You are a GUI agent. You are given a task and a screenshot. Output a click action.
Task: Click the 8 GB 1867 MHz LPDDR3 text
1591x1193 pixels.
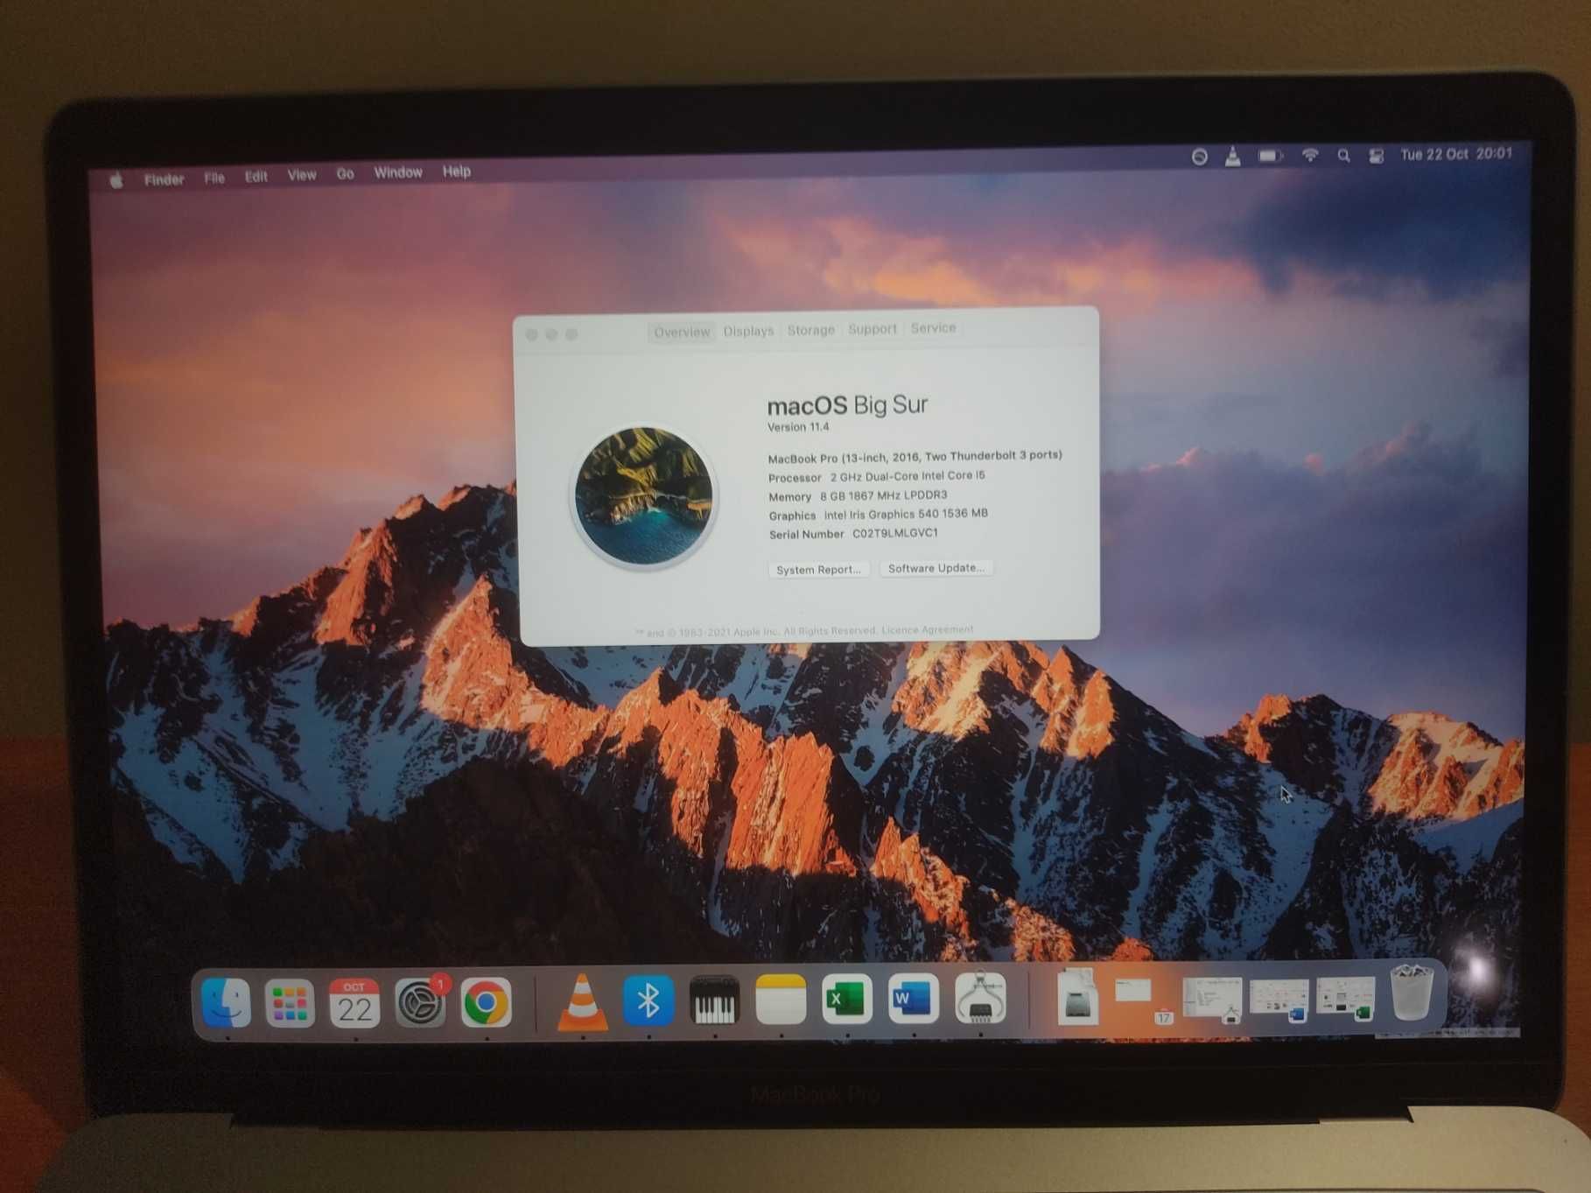pos(882,495)
